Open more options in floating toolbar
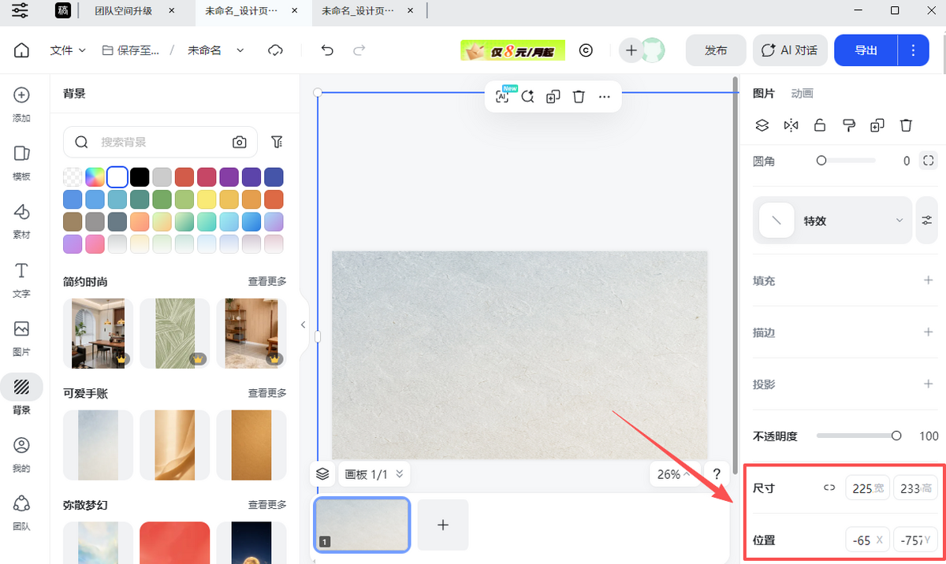Image resolution: width=946 pixels, height=564 pixels. tap(605, 96)
